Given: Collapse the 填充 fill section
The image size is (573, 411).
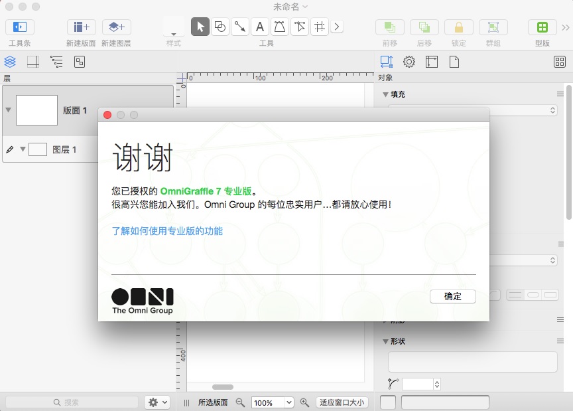Looking at the screenshot, I should click(x=385, y=94).
